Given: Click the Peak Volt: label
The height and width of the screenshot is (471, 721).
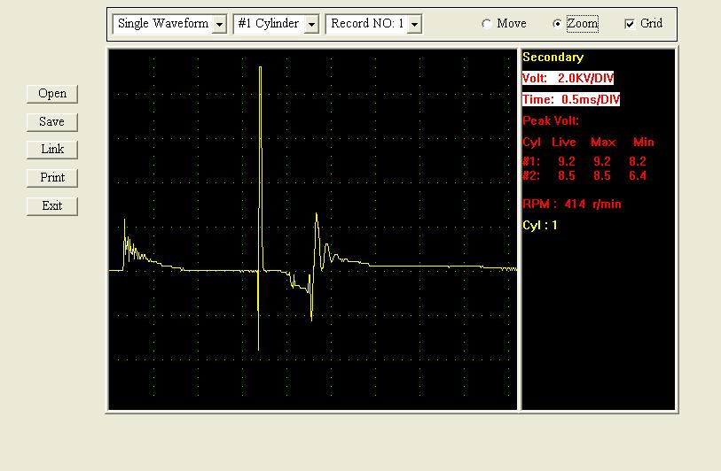Looking at the screenshot, I should [x=551, y=120].
